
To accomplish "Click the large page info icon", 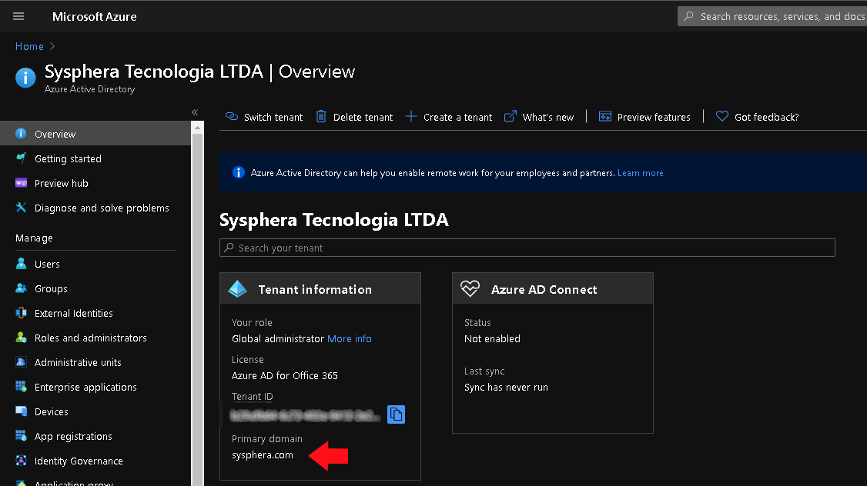I will [x=25, y=78].
